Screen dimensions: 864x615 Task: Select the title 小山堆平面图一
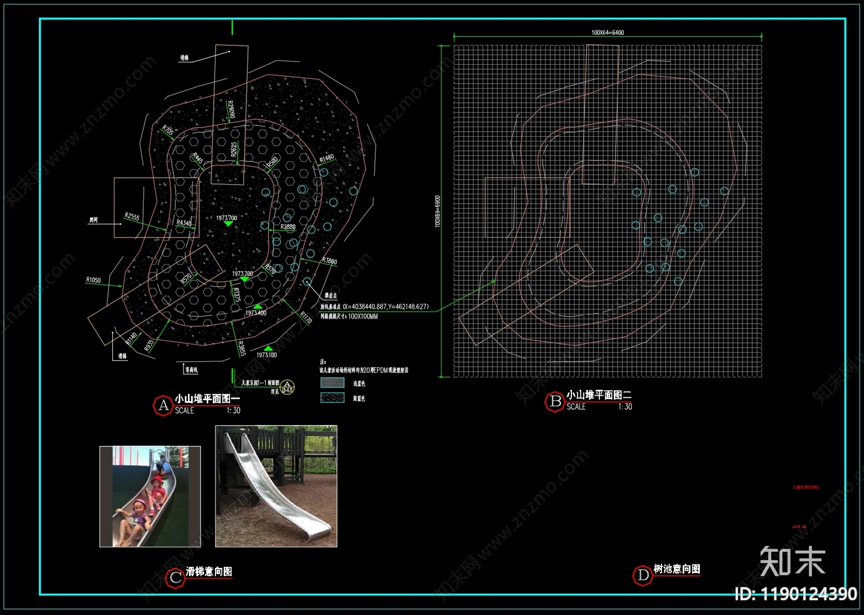point(207,398)
